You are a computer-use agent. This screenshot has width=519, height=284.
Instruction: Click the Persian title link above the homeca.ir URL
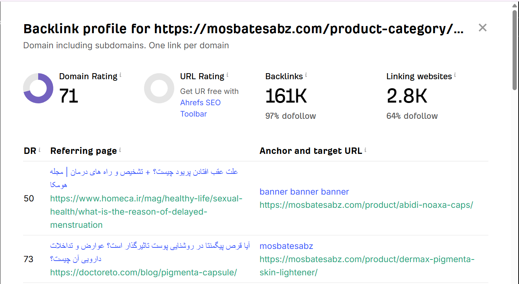pos(144,172)
